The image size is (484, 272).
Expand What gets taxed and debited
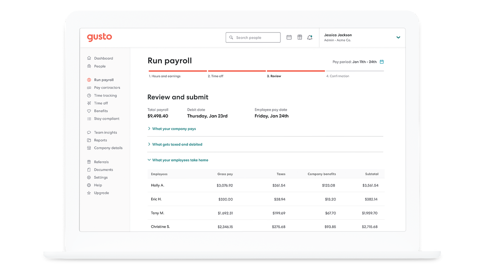(177, 144)
